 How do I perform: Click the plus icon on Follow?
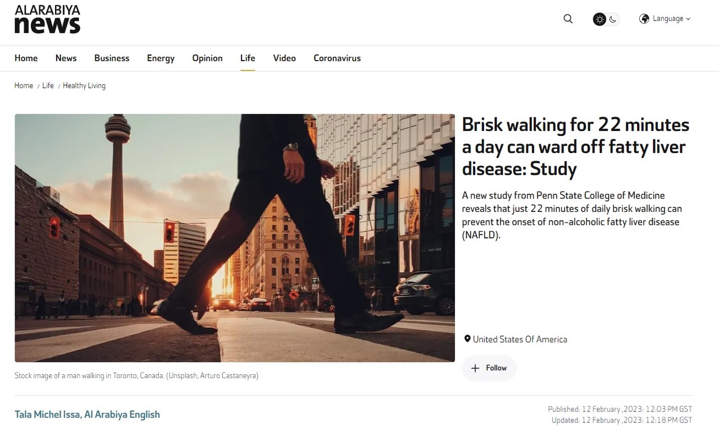coord(475,368)
